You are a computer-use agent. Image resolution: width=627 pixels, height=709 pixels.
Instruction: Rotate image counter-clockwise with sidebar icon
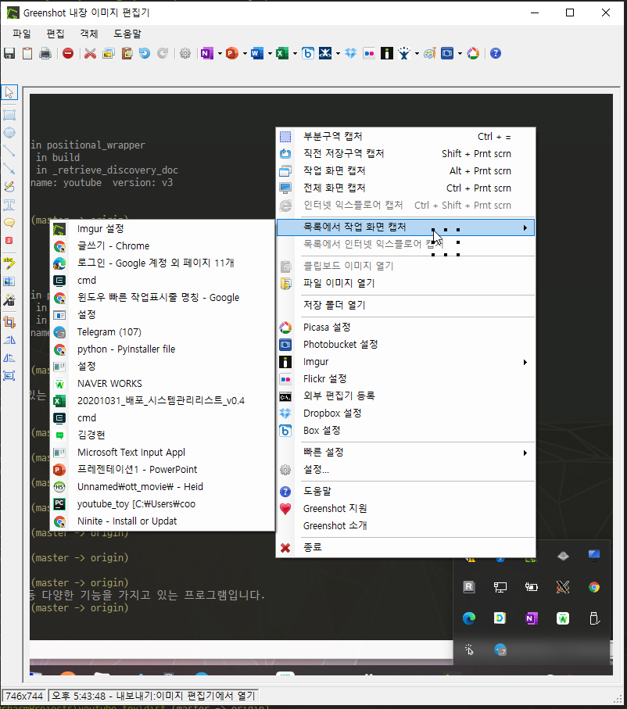pyautogui.click(x=9, y=358)
